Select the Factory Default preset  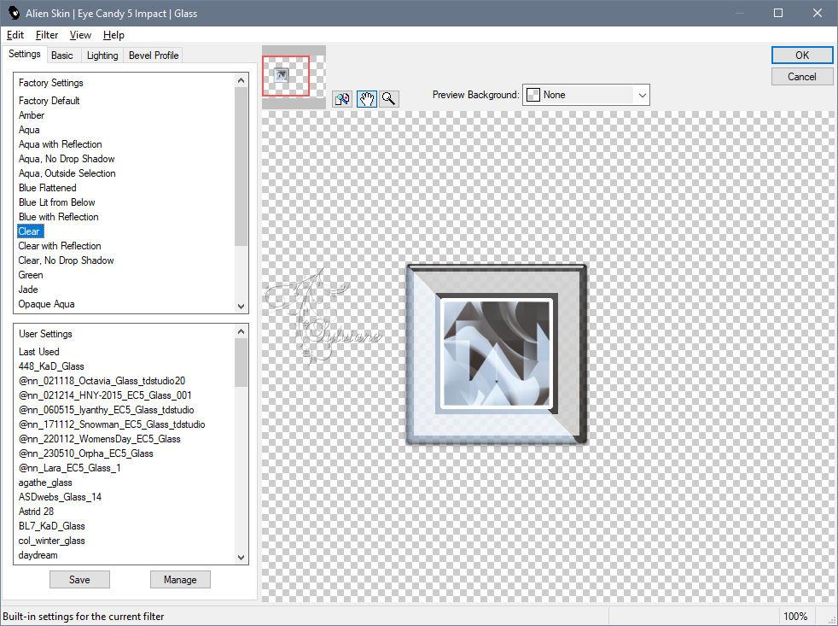(49, 101)
